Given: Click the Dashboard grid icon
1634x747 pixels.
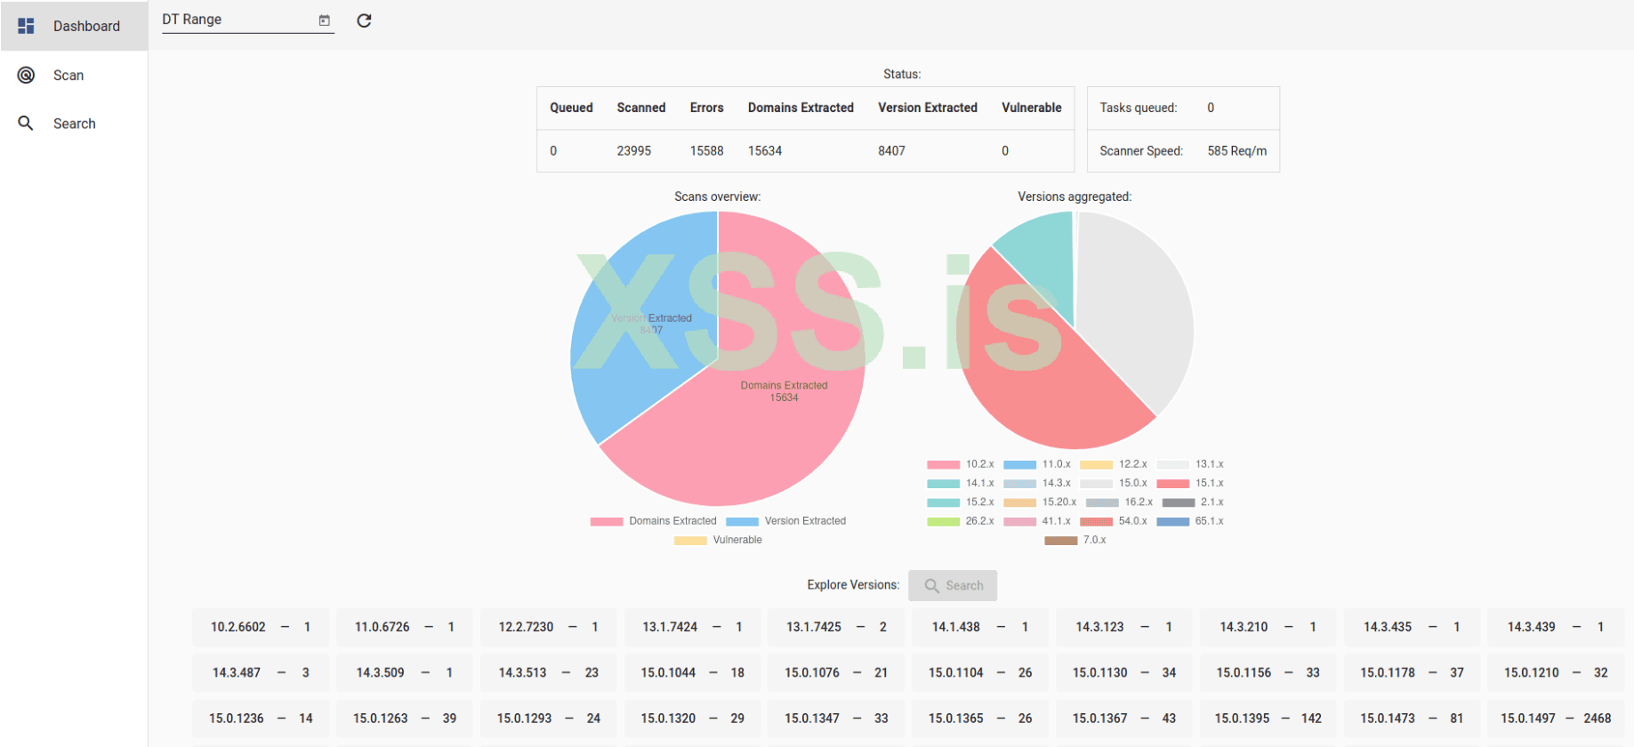Looking at the screenshot, I should [x=26, y=26].
